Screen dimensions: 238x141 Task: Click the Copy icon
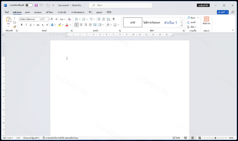pyautogui.click(x=15, y=22)
